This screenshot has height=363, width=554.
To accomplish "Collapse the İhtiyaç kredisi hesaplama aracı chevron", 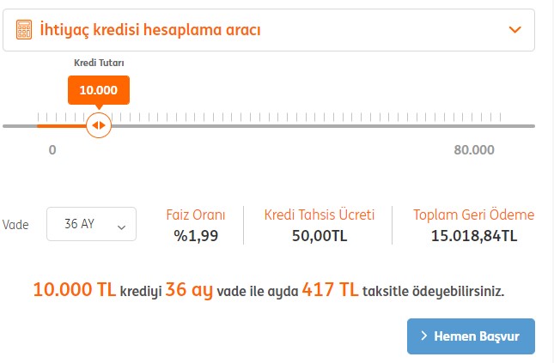I will click(x=514, y=30).
